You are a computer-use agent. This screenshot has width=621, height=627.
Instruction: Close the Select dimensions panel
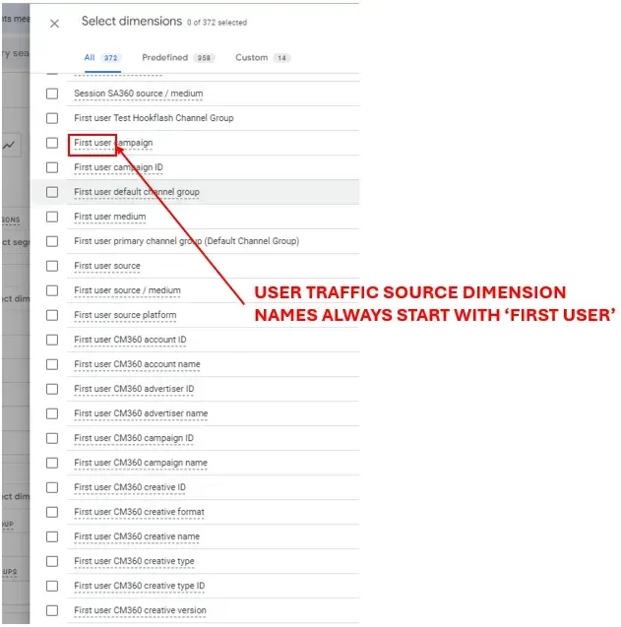tap(54, 24)
